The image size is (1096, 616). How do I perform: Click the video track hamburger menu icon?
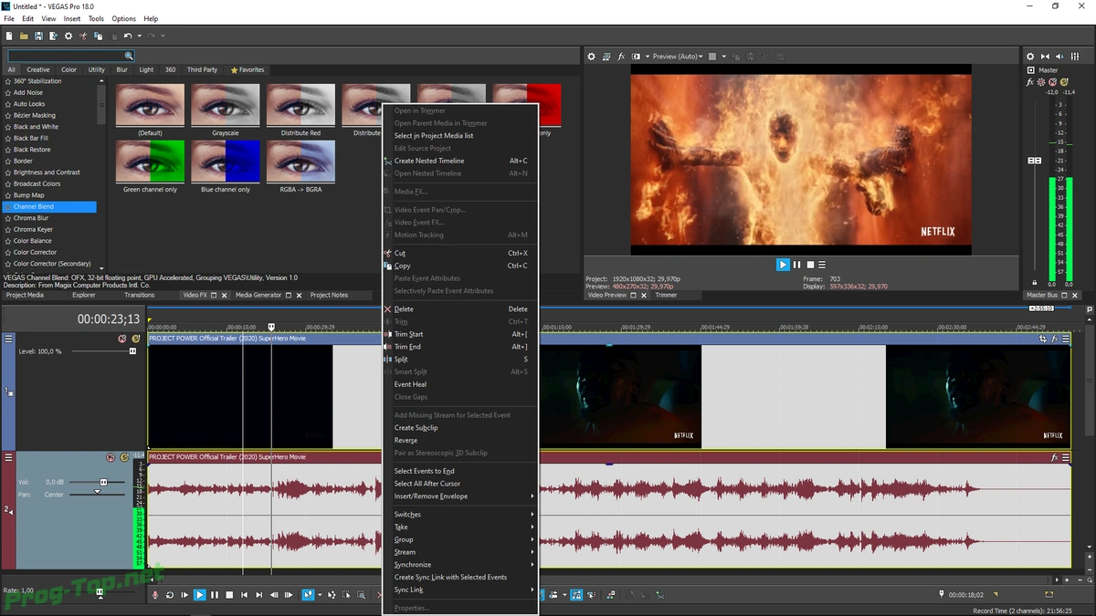click(8, 339)
